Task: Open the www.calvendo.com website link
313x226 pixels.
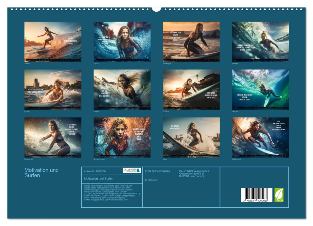Action: click(119, 200)
